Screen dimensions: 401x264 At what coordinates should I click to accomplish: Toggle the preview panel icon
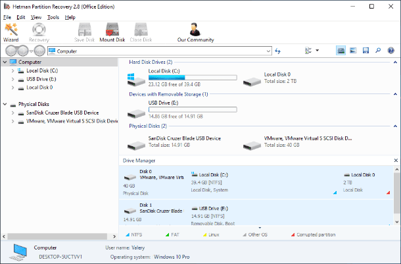pyautogui.click(x=353, y=51)
